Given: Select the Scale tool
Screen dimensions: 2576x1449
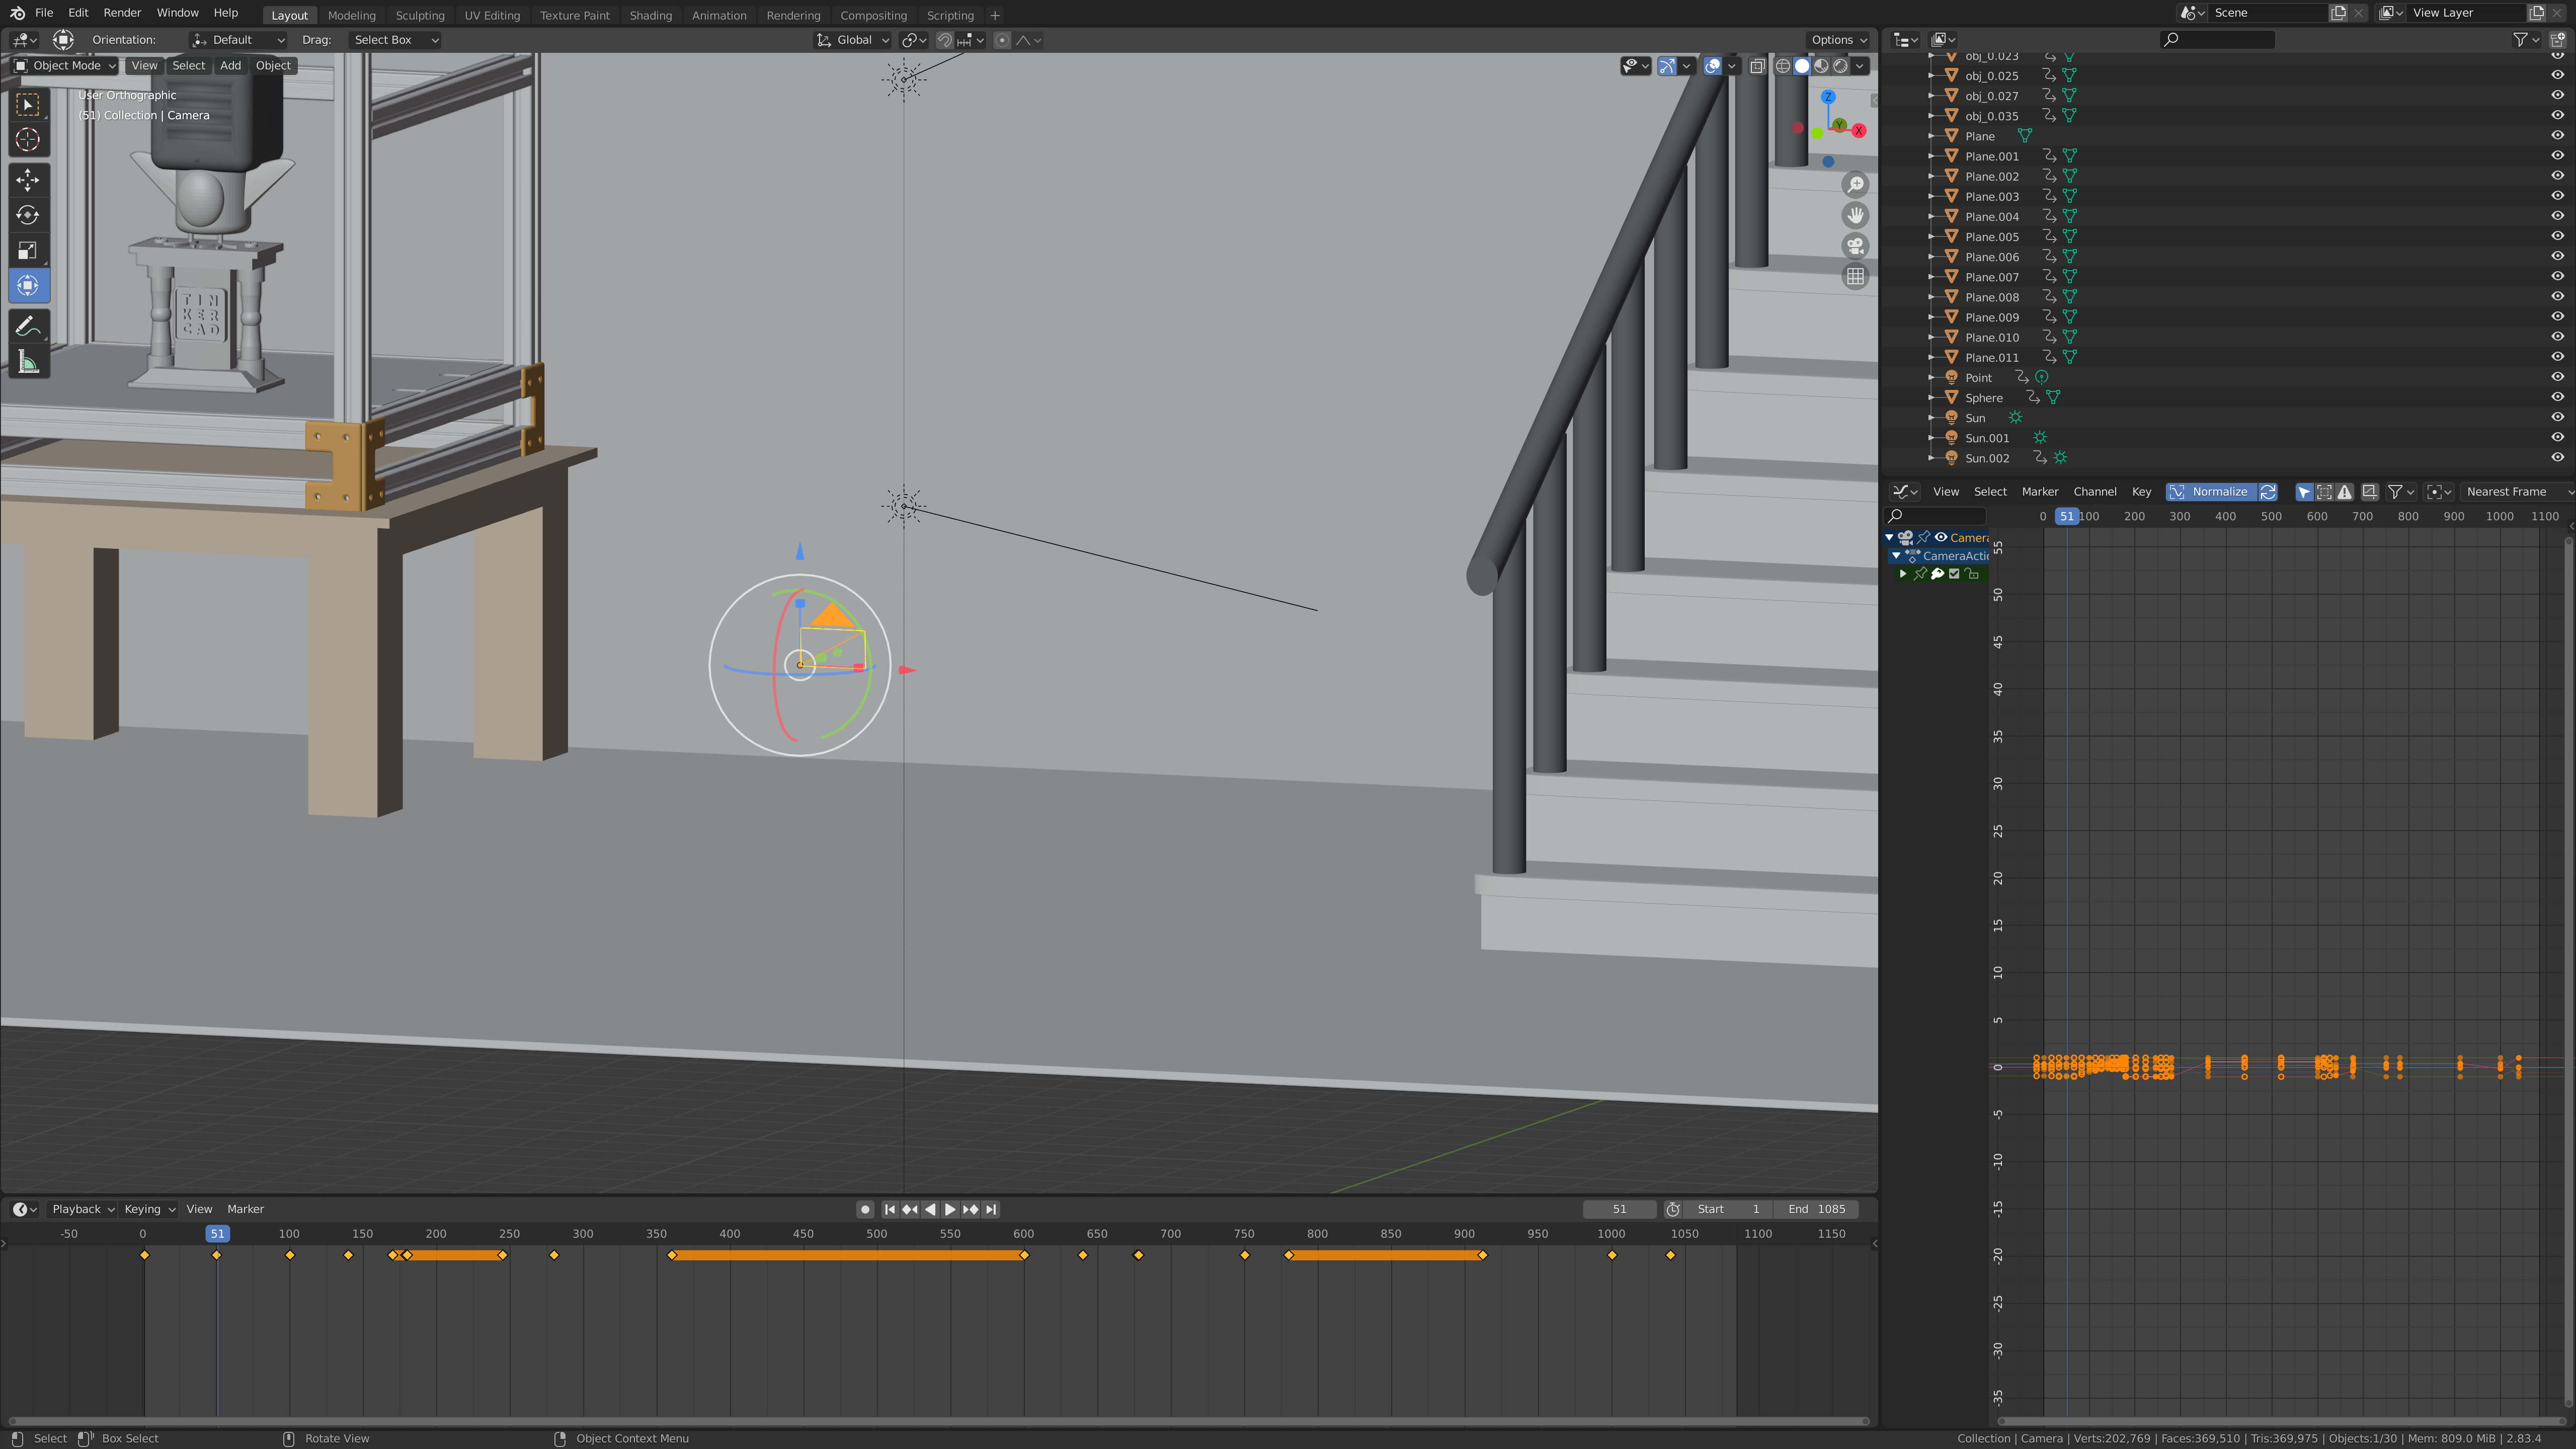Looking at the screenshot, I should (28, 250).
